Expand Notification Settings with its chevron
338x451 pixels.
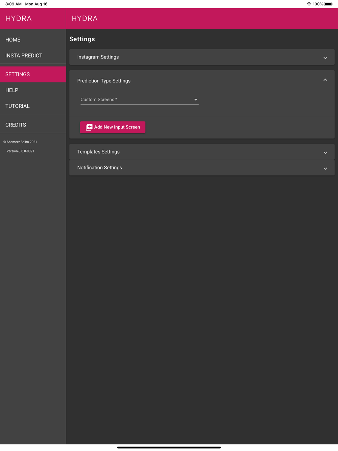tap(325, 168)
